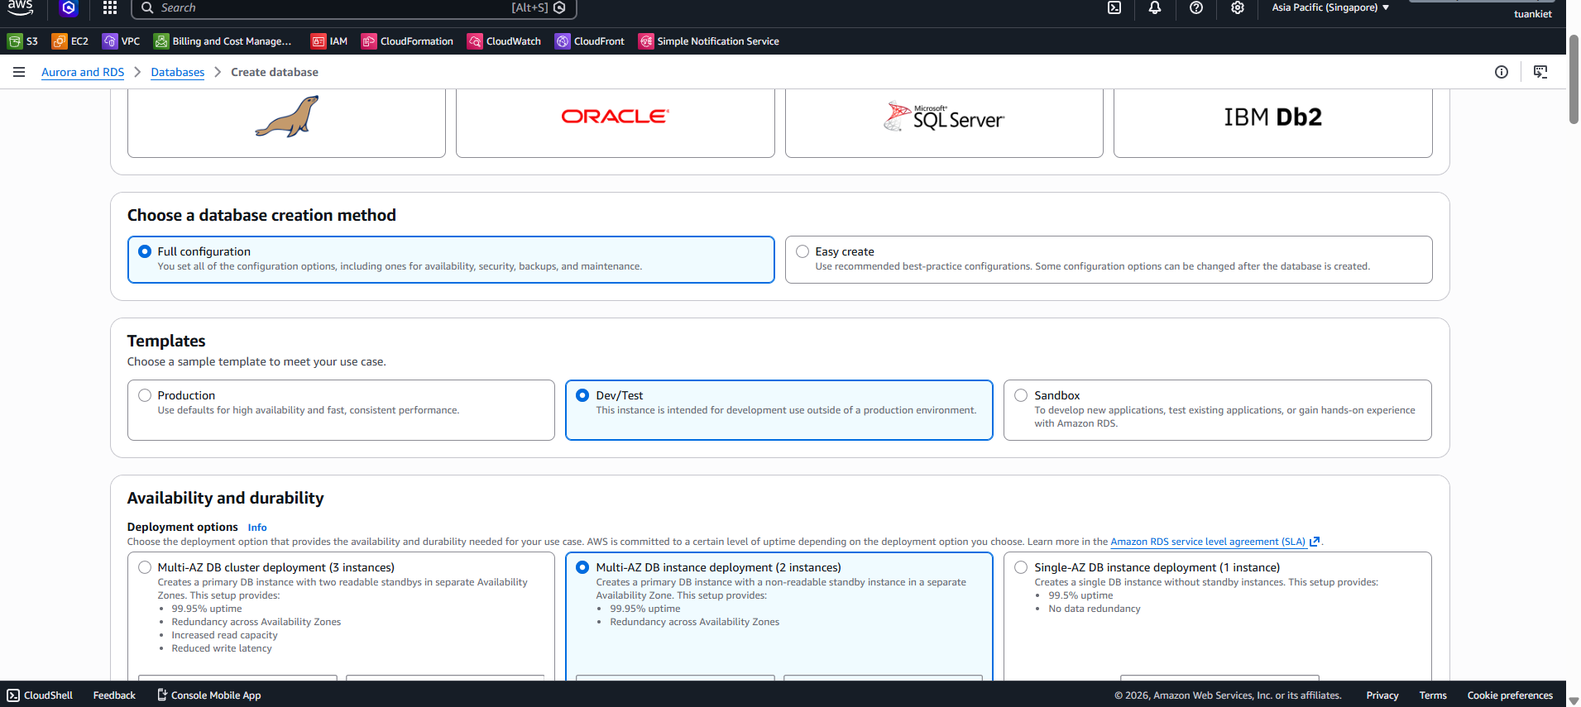Expand the Asia Pacific (Singapore) region dropdown
This screenshot has width=1581, height=707.
click(1329, 8)
